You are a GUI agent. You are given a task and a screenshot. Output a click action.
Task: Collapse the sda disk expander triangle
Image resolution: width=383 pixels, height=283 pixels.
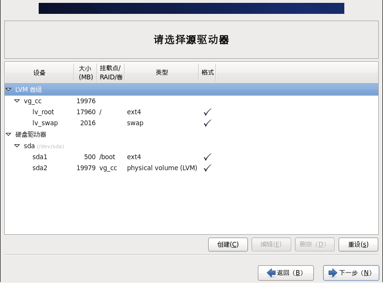coord(17,146)
